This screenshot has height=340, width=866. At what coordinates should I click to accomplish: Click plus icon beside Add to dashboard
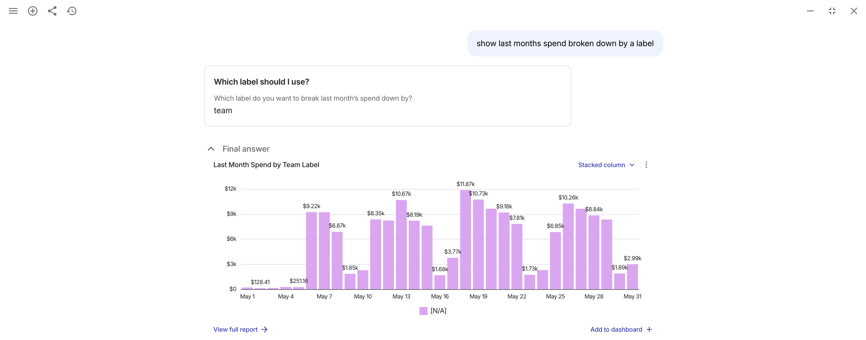pyautogui.click(x=649, y=330)
